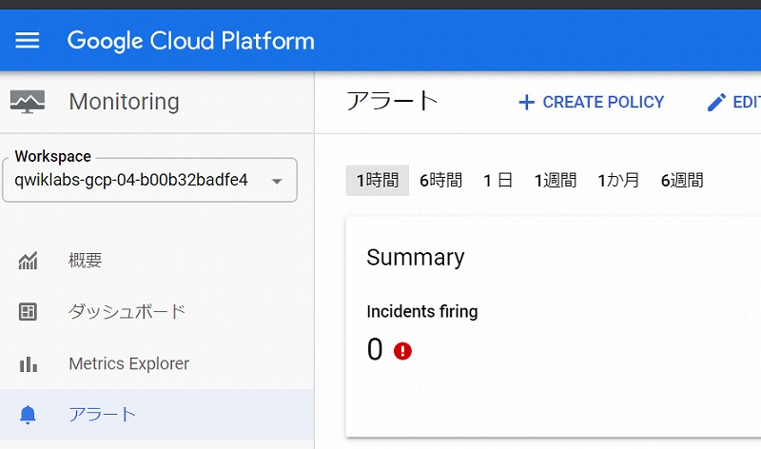Click the アラート bell icon
This screenshot has width=761, height=449.
(x=28, y=415)
